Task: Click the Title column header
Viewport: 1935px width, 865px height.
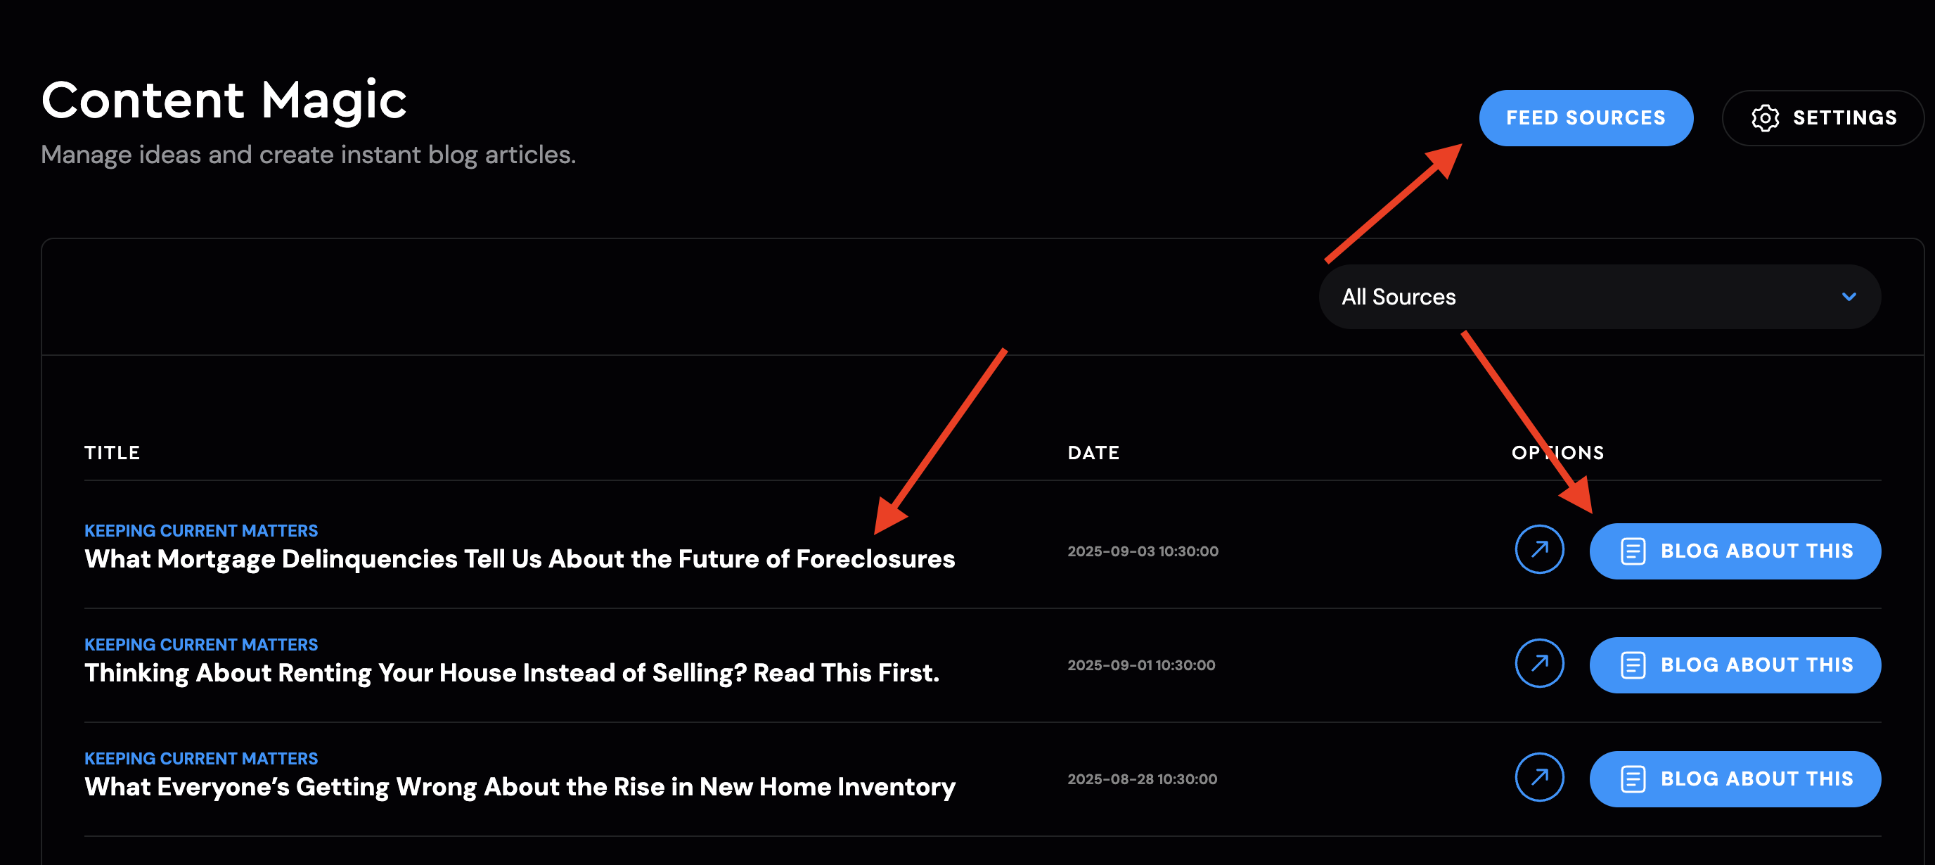Action: click(x=112, y=452)
